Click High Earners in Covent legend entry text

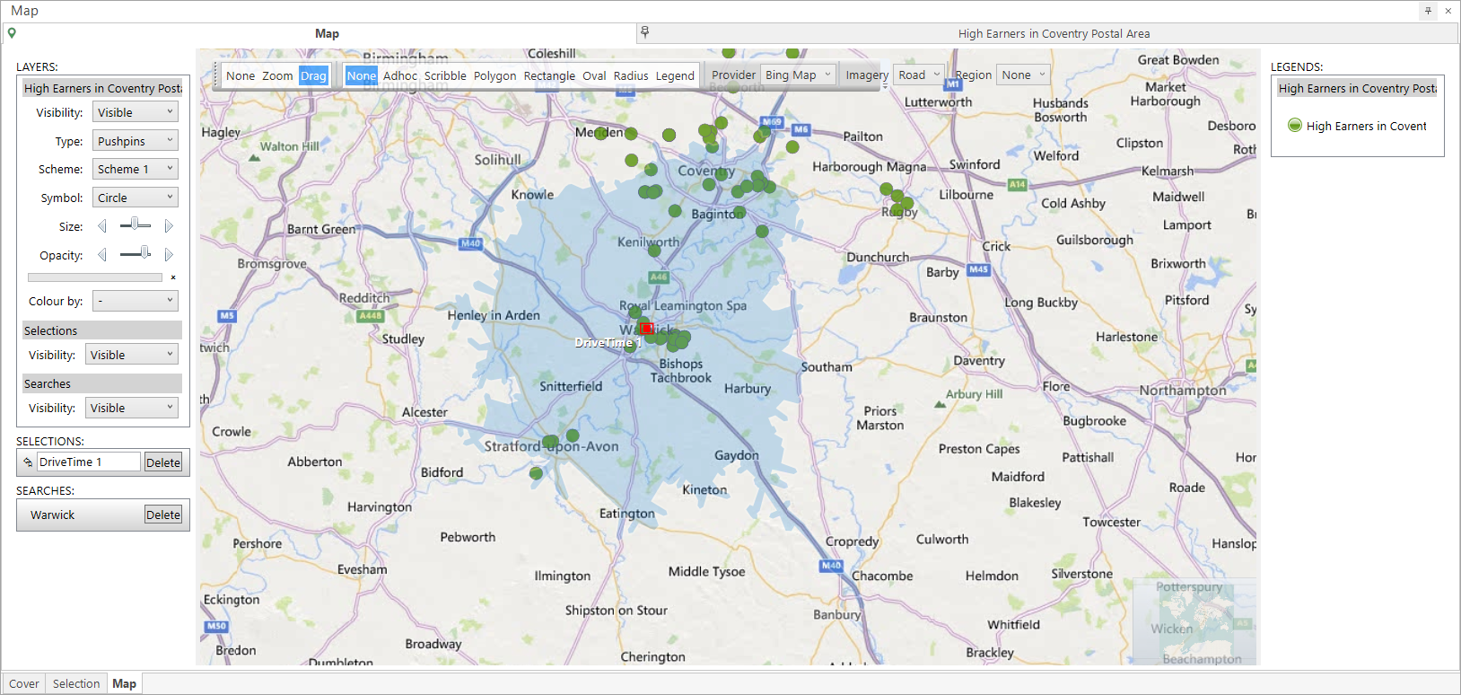[1367, 126]
